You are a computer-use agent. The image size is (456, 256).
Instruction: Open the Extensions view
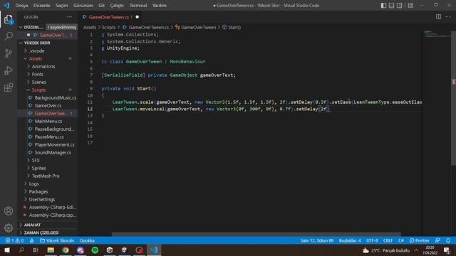point(9,87)
